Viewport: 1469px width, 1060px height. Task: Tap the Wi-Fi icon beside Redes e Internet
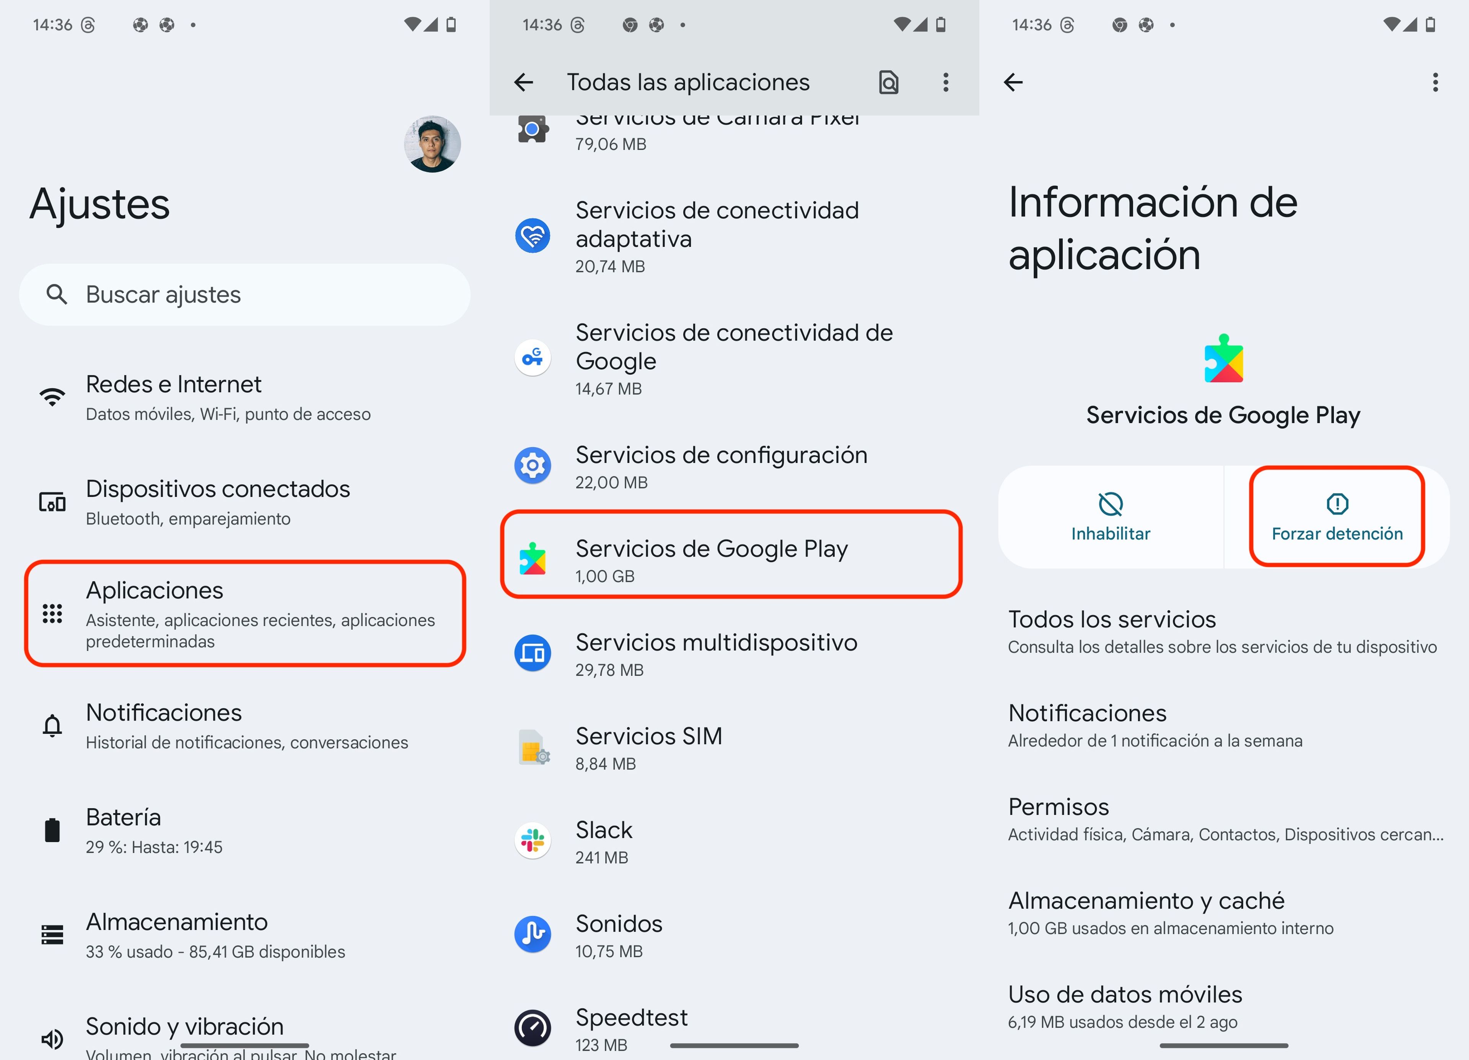[52, 397]
